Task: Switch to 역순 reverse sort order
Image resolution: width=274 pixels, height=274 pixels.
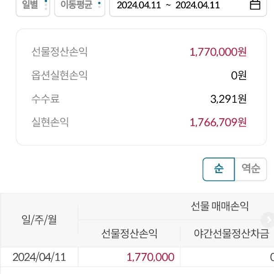Action: pos(251,169)
